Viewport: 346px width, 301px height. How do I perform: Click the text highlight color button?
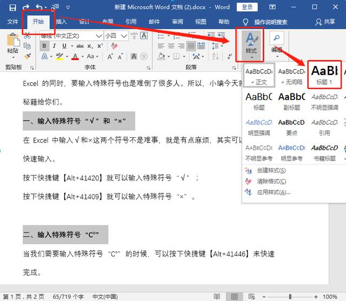coord(59,56)
